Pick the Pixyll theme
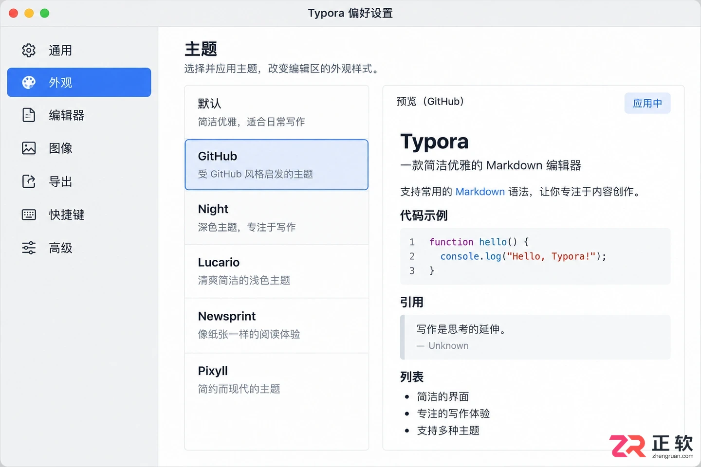 tap(277, 379)
